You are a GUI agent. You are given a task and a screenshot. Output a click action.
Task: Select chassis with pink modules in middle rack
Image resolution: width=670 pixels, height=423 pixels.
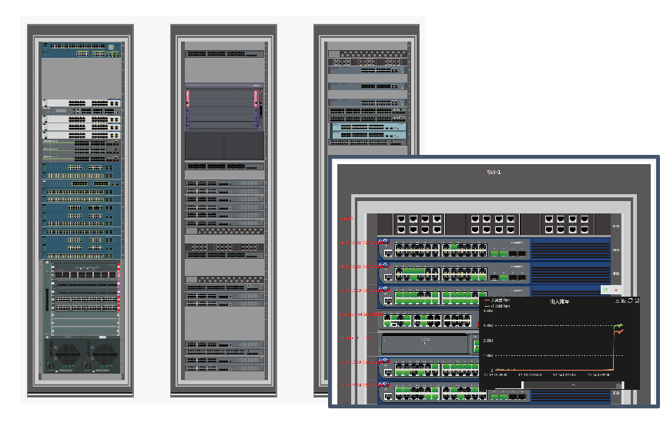pos(224,109)
